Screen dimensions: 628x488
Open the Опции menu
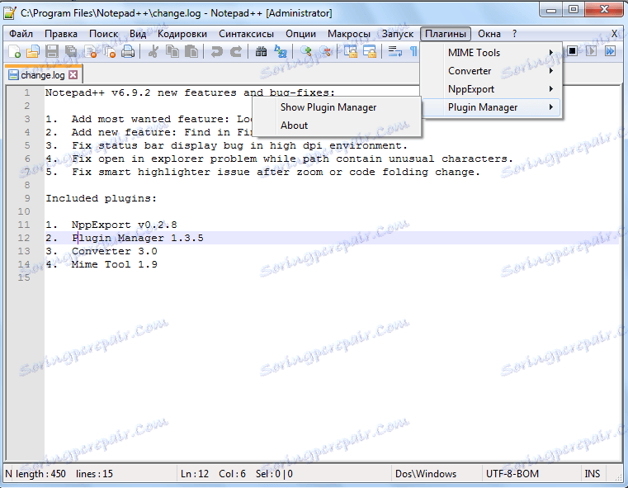(x=300, y=34)
